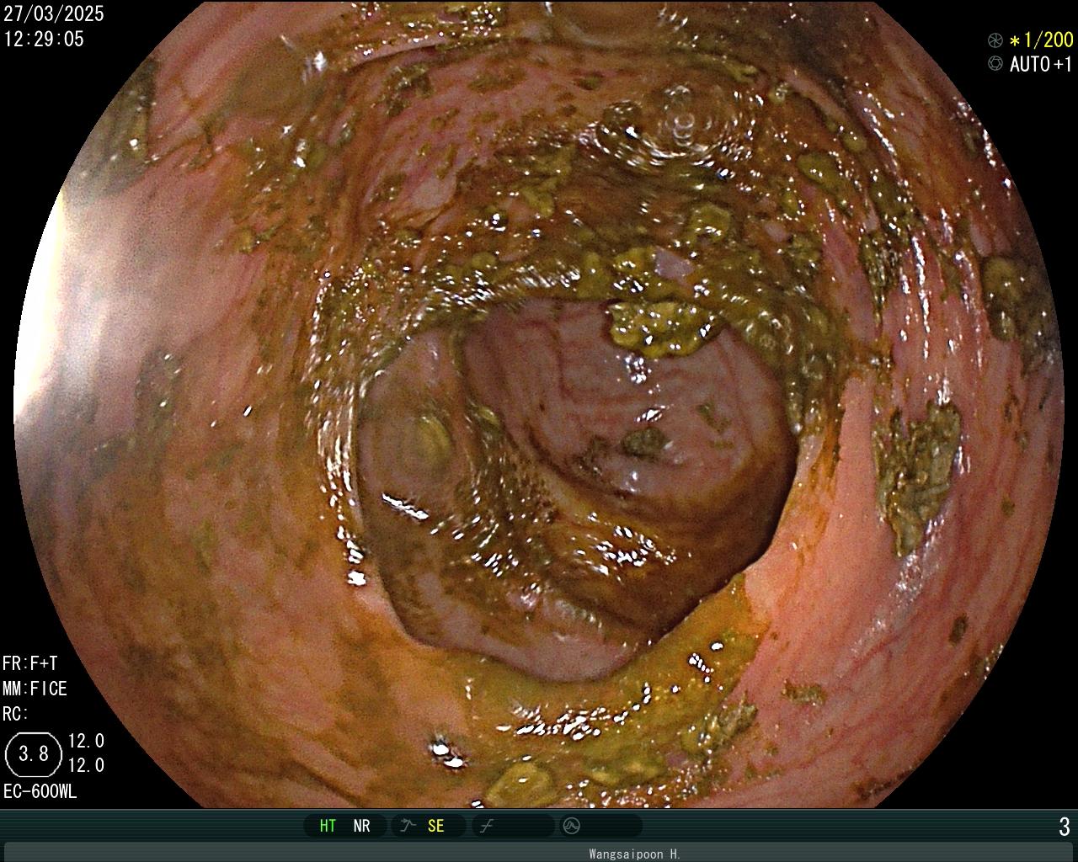The height and width of the screenshot is (862, 1078).
Task: Click the structure enhancement curve icon
Action: pos(408,826)
